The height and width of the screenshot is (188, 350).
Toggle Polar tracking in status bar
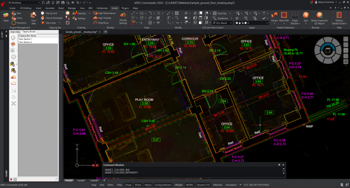tap(119, 185)
